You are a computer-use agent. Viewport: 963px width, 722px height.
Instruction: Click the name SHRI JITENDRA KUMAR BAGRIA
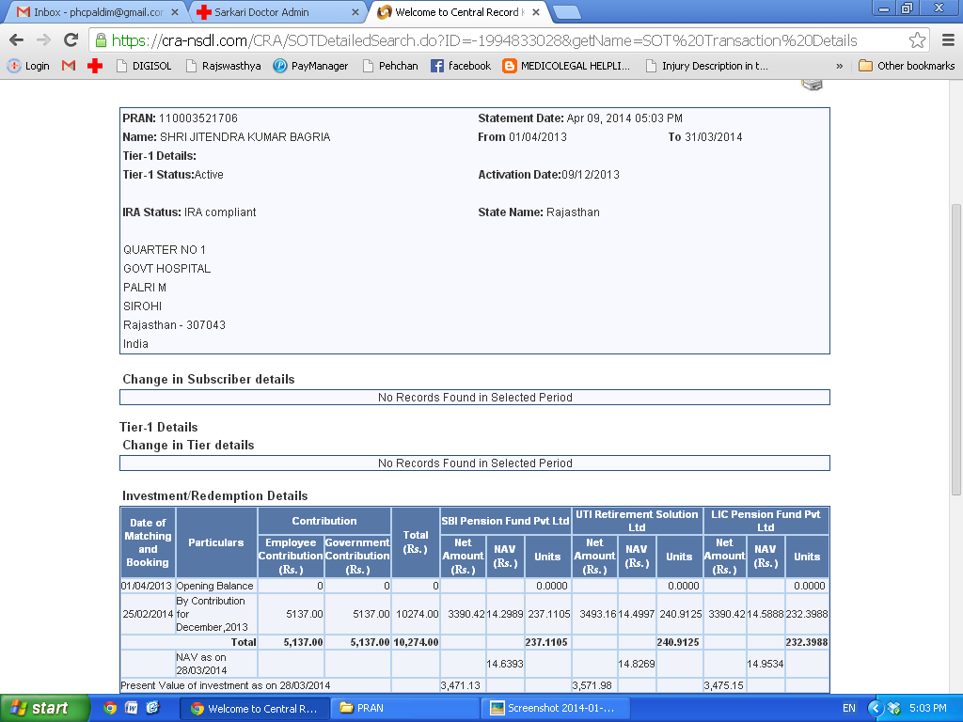(245, 137)
